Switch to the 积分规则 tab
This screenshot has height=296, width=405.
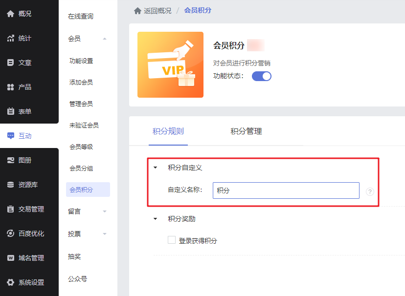[x=168, y=131]
